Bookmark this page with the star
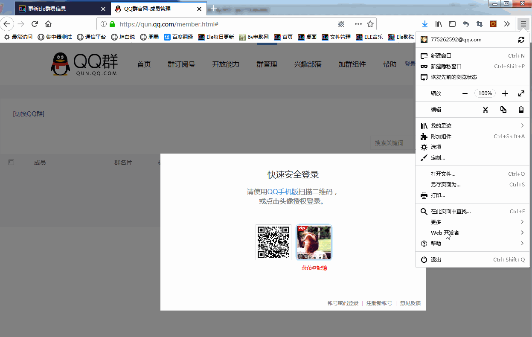The width and height of the screenshot is (532, 337). 370,24
